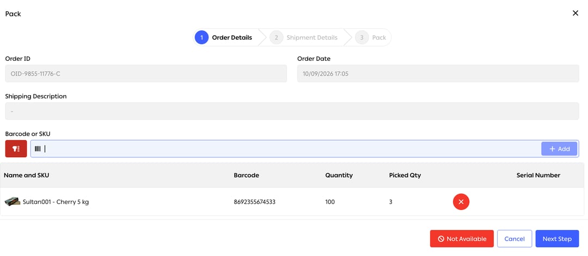Click the picked quantity value 3
The image size is (588, 256).
[x=391, y=202]
